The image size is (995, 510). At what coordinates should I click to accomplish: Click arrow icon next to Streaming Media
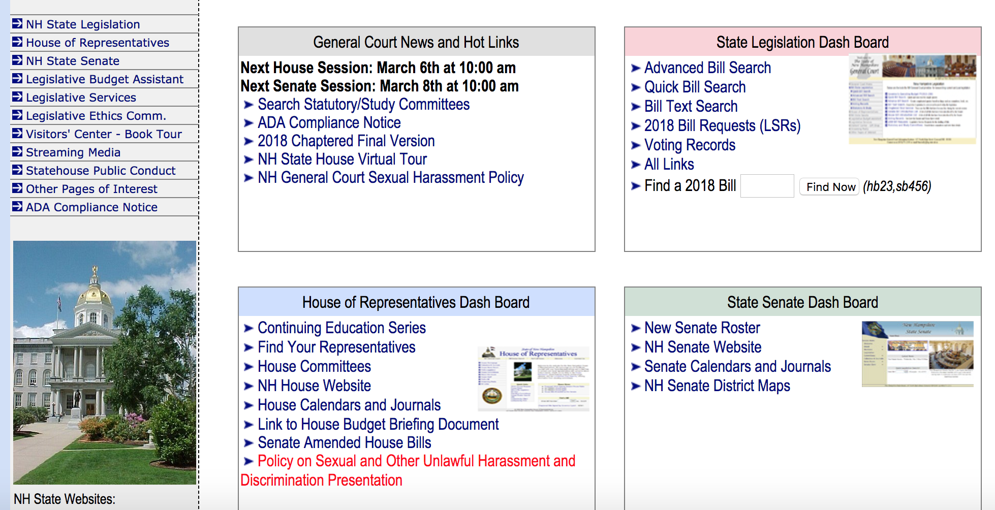tap(17, 152)
